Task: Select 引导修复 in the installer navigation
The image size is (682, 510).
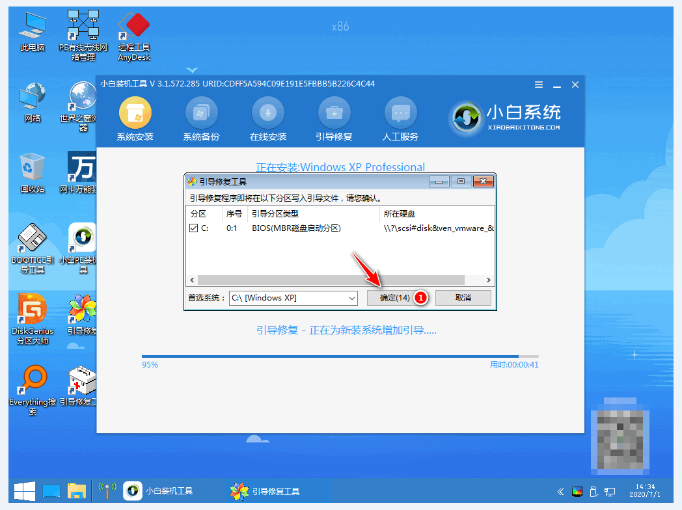Action: pyautogui.click(x=334, y=117)
